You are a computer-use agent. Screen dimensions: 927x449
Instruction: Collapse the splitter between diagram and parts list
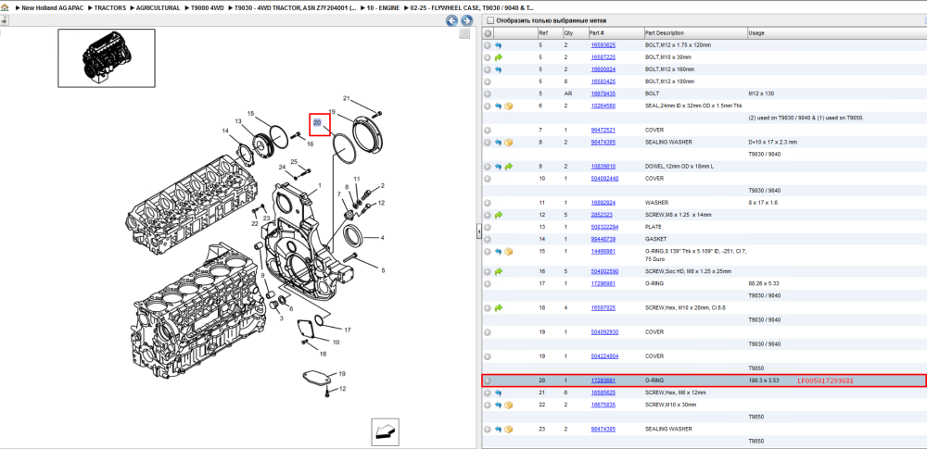point(478,232)
